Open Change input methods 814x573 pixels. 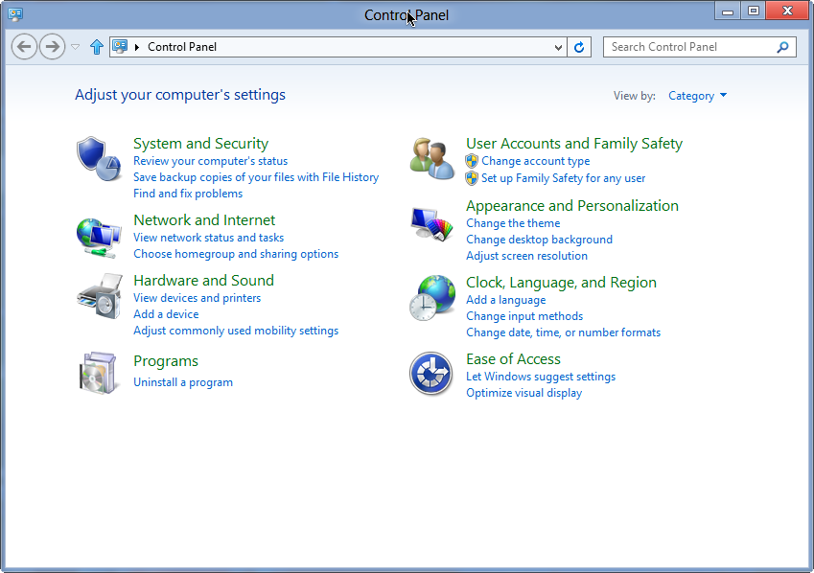524,316
